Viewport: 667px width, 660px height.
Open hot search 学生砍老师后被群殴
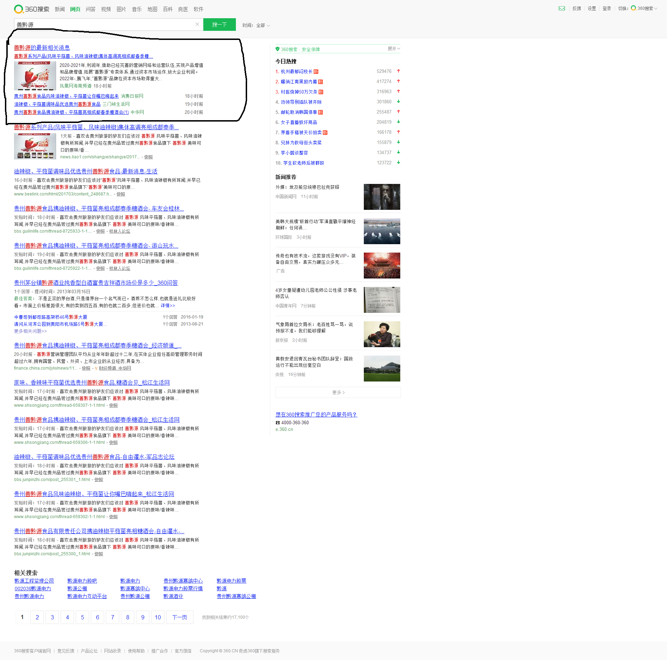(304, 163)
